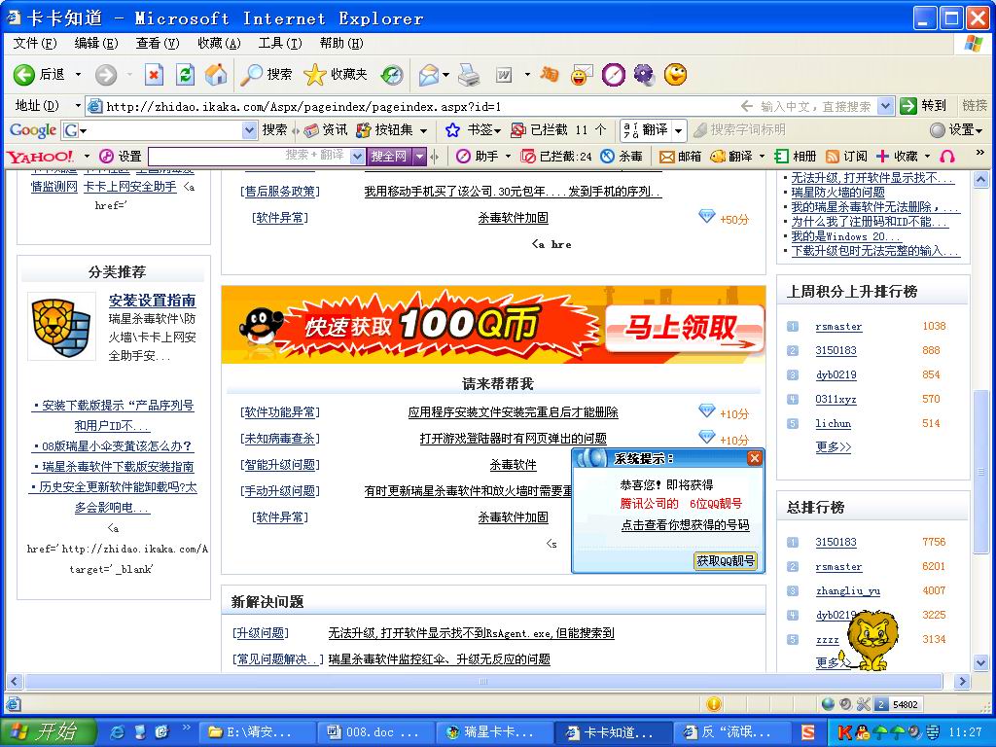Open link 点击查看你想获得的号码
Image resolution: width=996 pixels, height=747 pixels.
tap(685, 525)
